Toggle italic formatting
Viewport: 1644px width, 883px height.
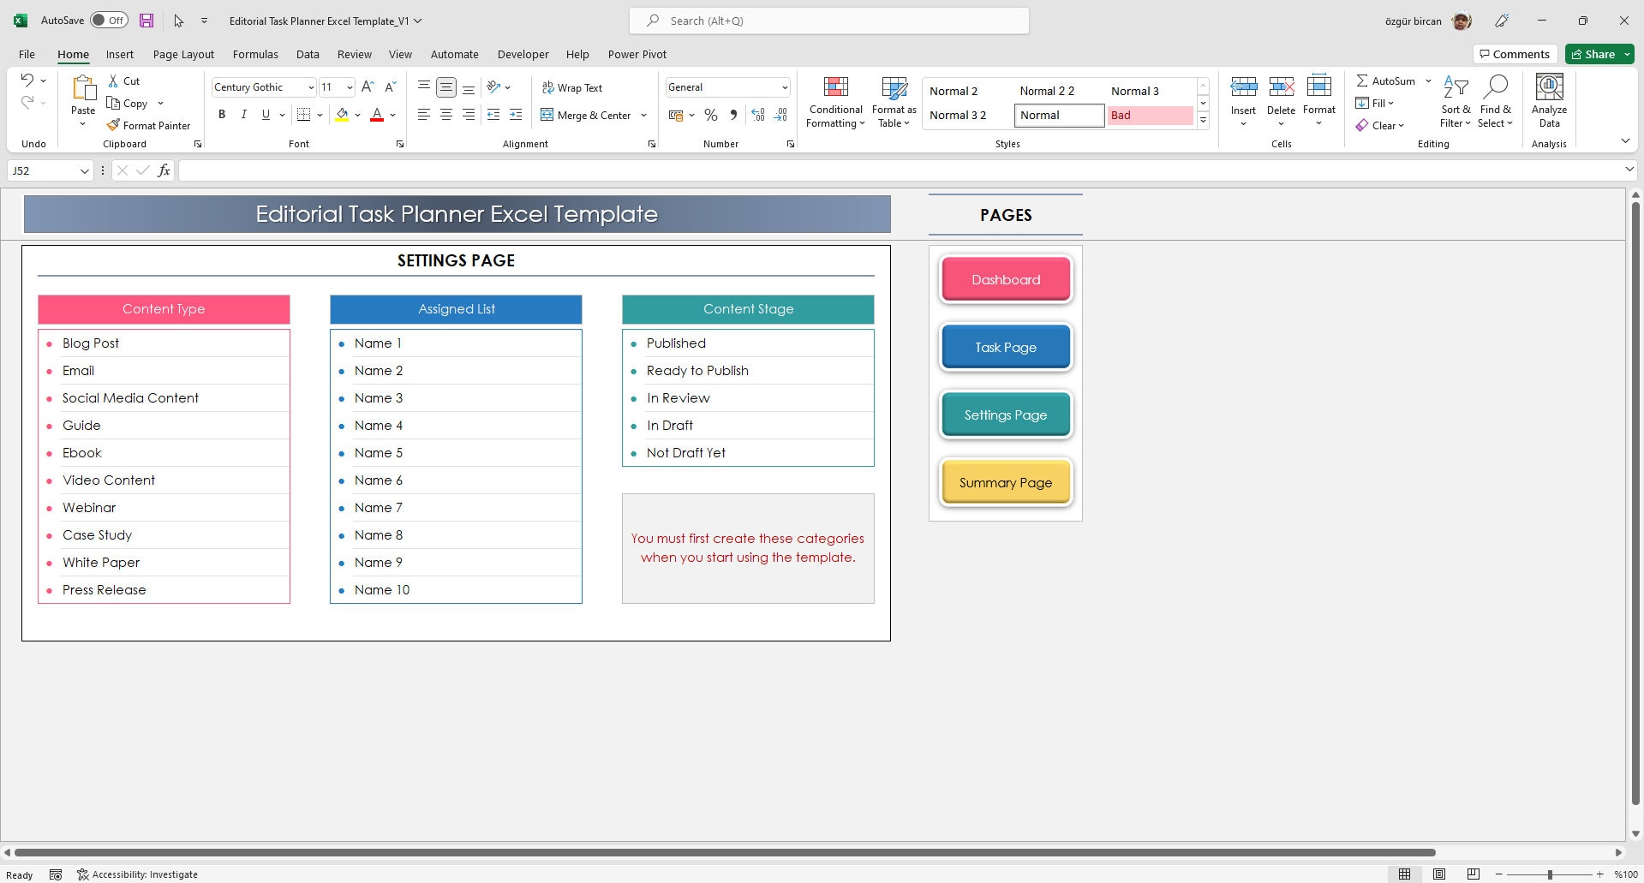click(x=243, y=114)
